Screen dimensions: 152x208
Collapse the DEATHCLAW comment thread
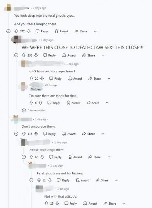click(x=16, y=55)
